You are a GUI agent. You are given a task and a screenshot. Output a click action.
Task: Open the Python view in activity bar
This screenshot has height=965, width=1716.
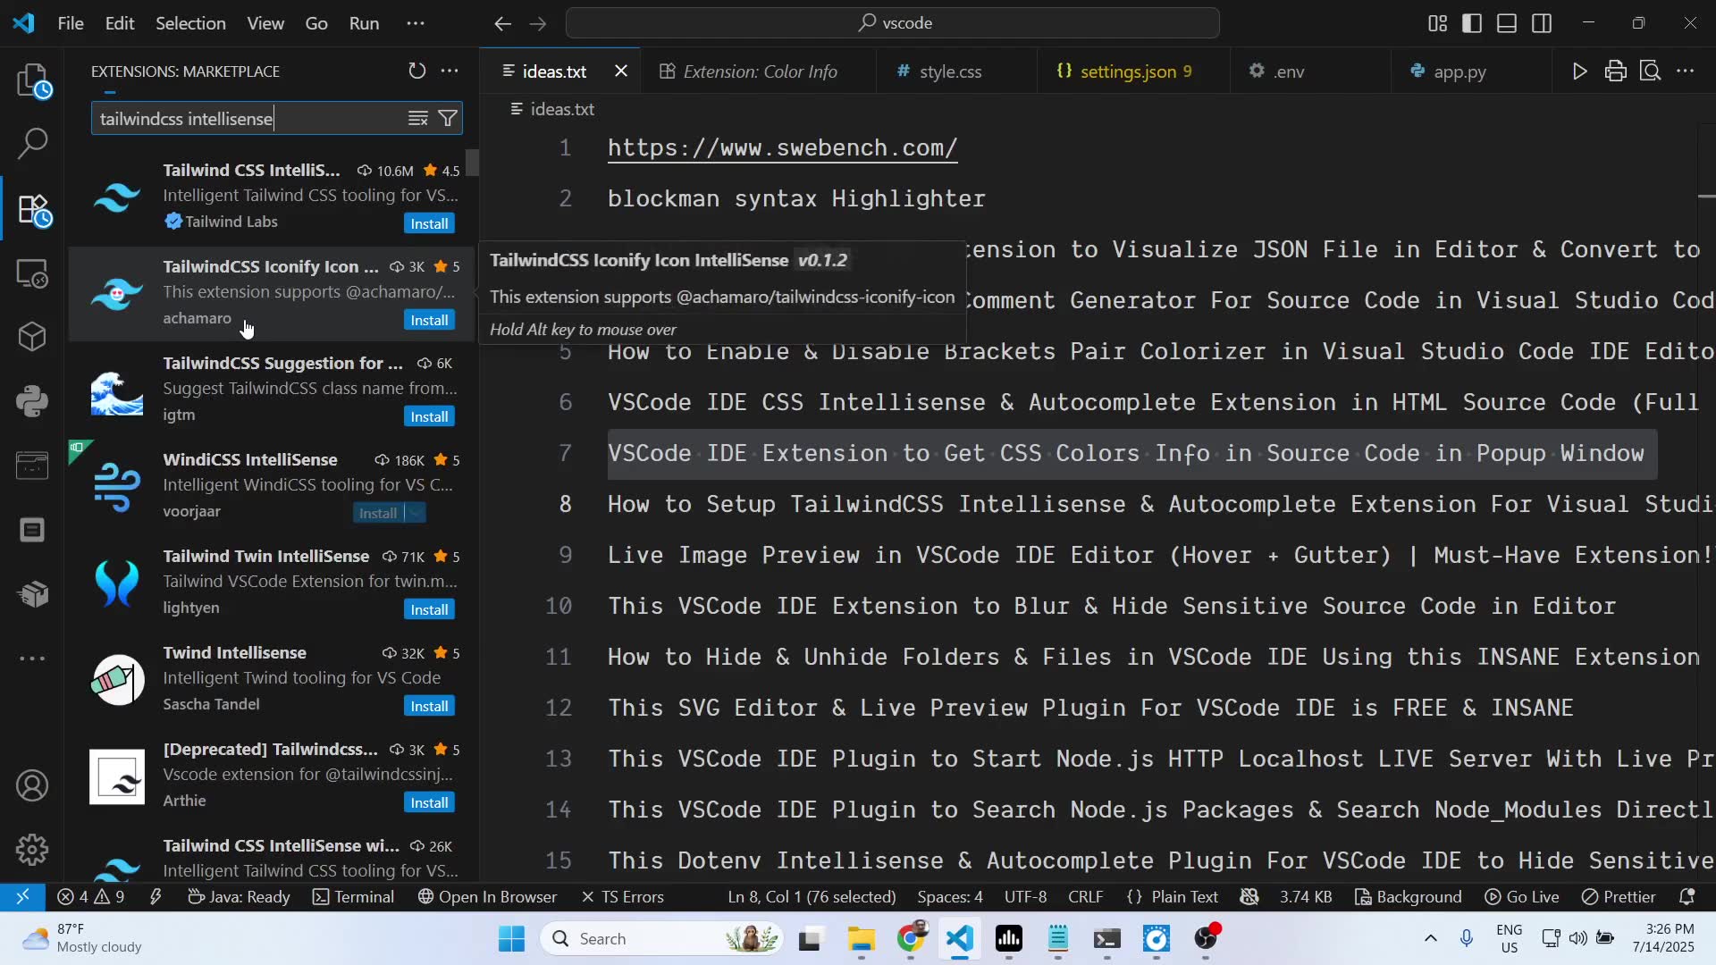click(33, 401)
